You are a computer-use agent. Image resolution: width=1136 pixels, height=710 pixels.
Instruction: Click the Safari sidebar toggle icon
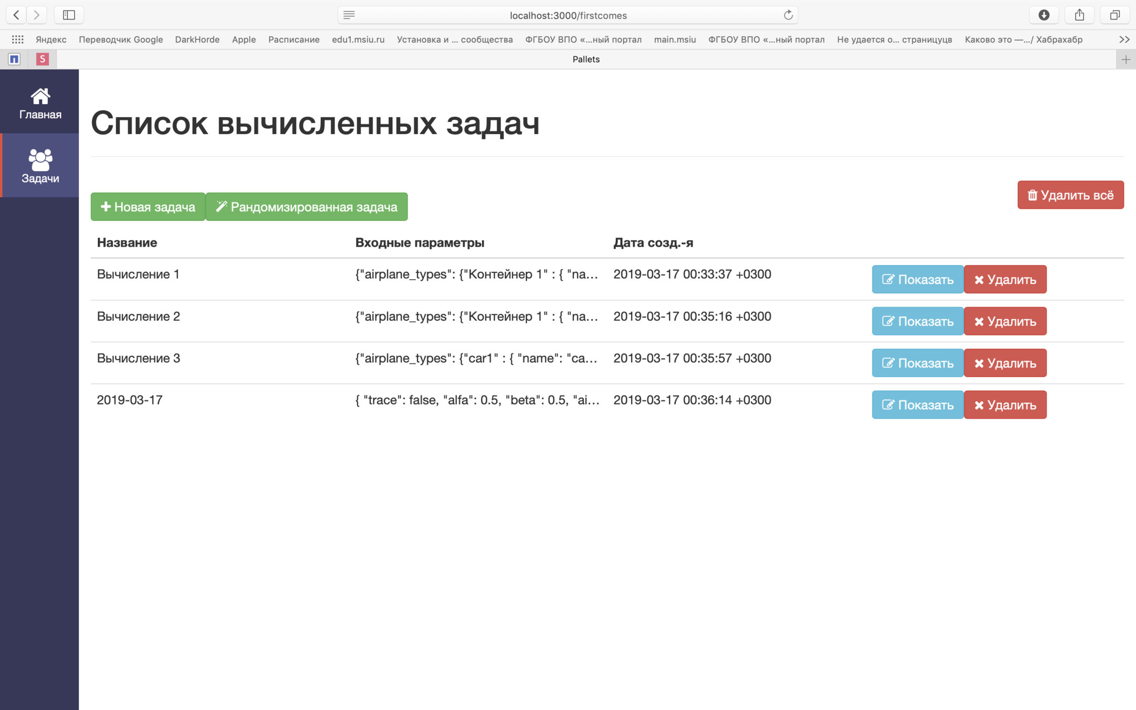click(x=69, y=15)
